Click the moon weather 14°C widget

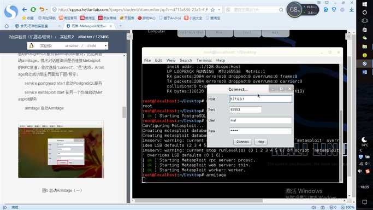[x=364, y=141]
